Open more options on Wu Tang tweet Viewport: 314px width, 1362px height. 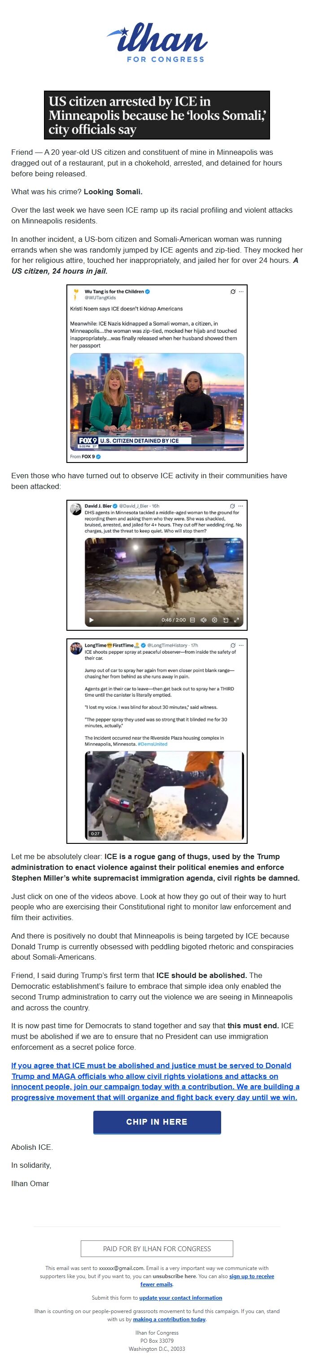click(242, 291)
